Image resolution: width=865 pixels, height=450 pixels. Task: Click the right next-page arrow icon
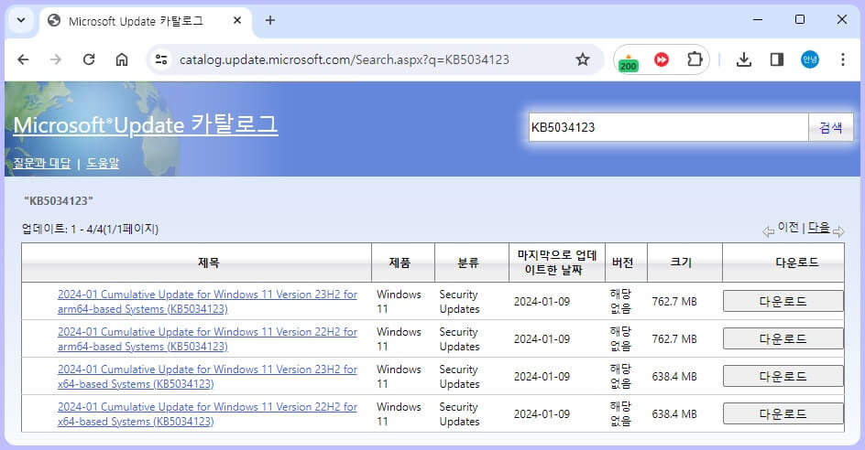point(838,232)
